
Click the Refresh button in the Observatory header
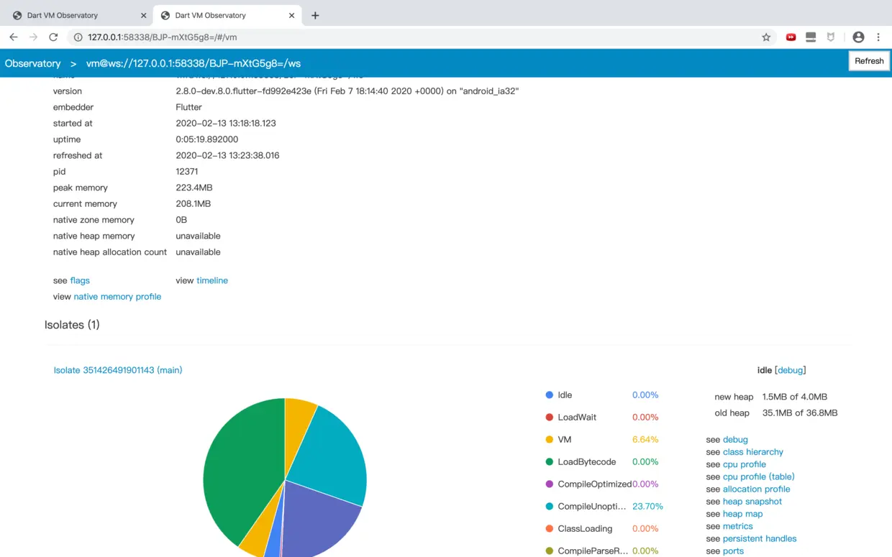(x=869, y=61)
